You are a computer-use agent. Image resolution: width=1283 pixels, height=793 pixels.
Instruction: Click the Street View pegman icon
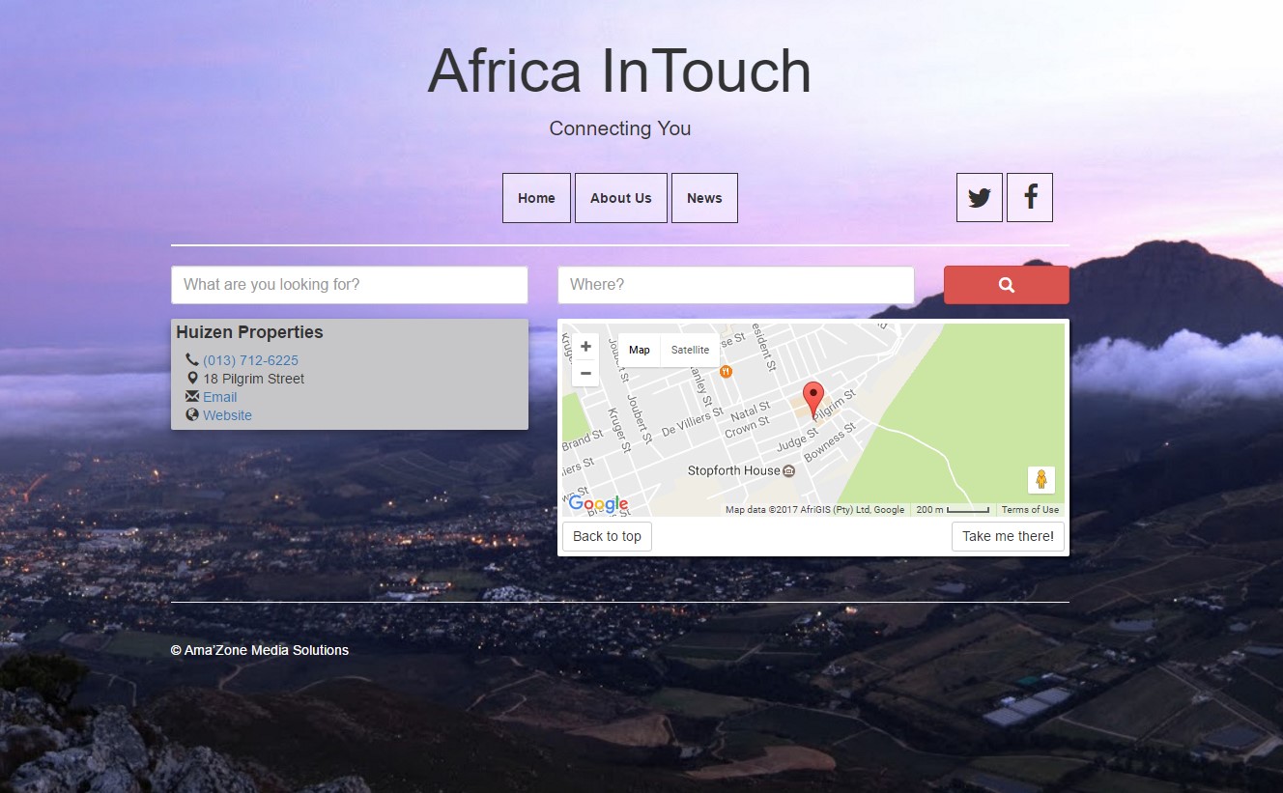pos(1041,479)
